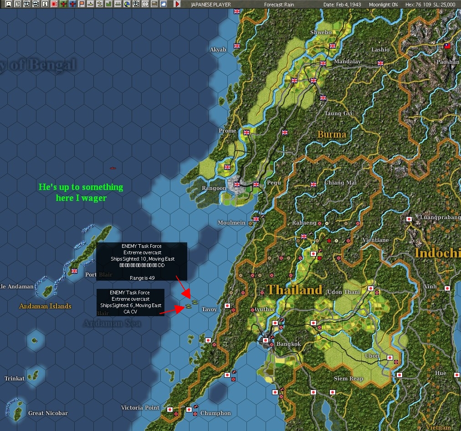The width and height of the screenshot is (461, 431).
Task: Select the British base flag at Moulmein
Action: tap(256, 219)
